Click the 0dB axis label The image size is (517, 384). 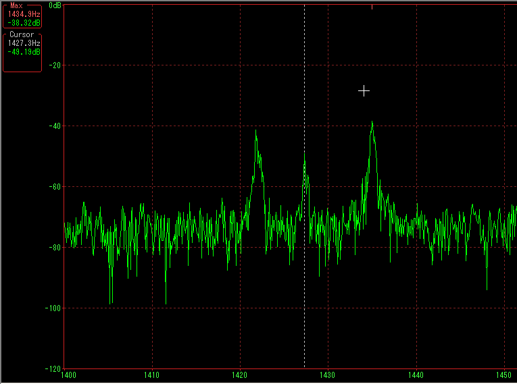click(55, 5)
